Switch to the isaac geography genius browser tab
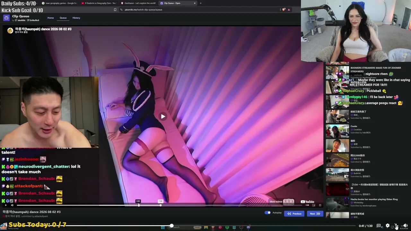The height and width of the screenshot is (231, 411). tap(59, 3)
